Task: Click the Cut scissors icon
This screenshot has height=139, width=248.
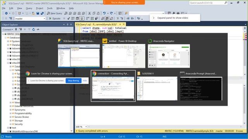Action: click(90, 14)
